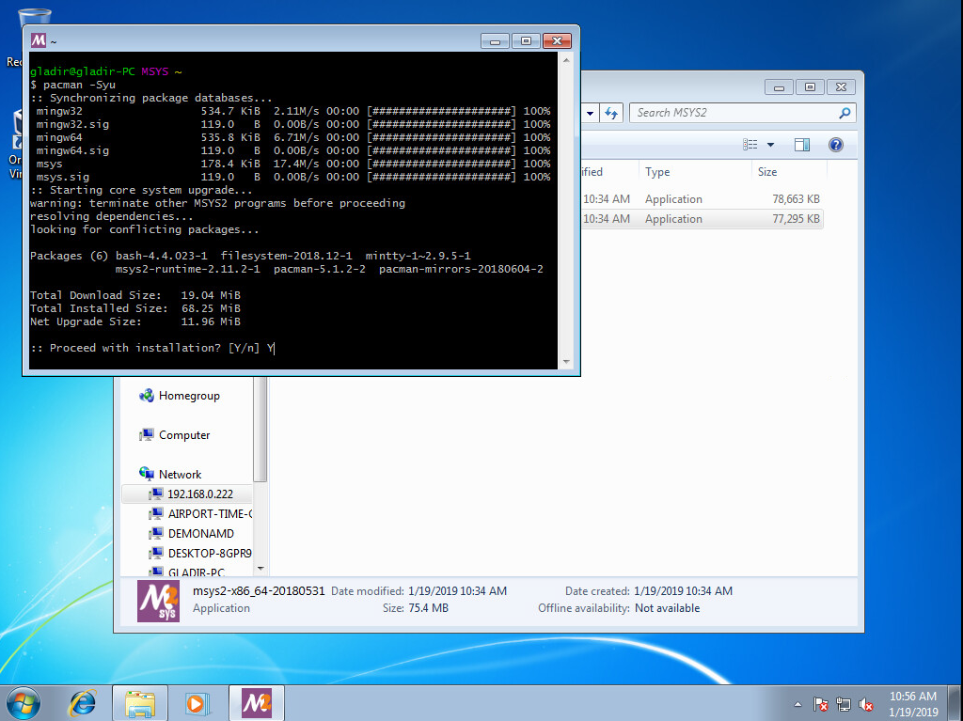Select DEMONAMD under Network
This screenshot has height=721, width=963.
point(200,534)
